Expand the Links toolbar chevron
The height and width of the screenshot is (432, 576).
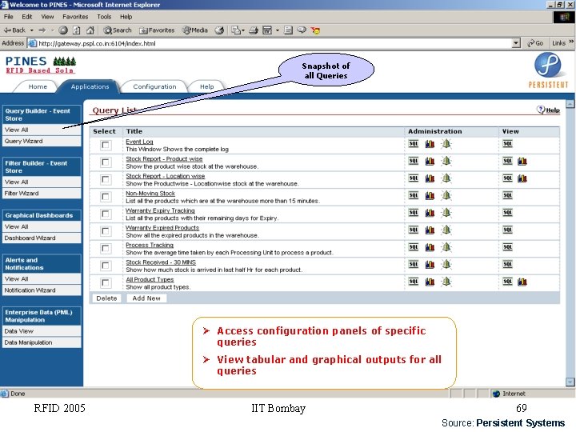(571, 42)
